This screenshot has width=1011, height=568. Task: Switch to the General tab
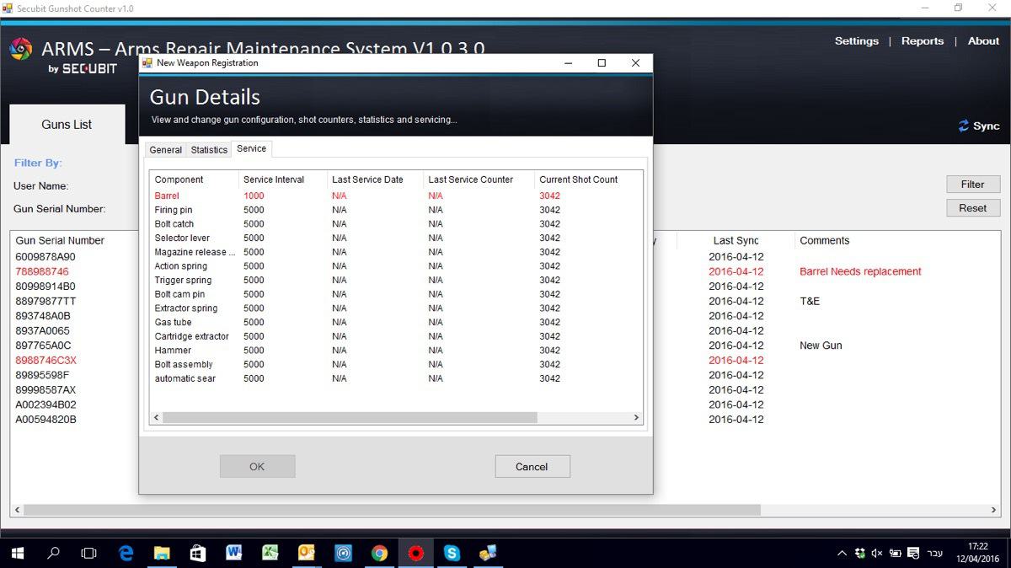(x=165, y=150)
